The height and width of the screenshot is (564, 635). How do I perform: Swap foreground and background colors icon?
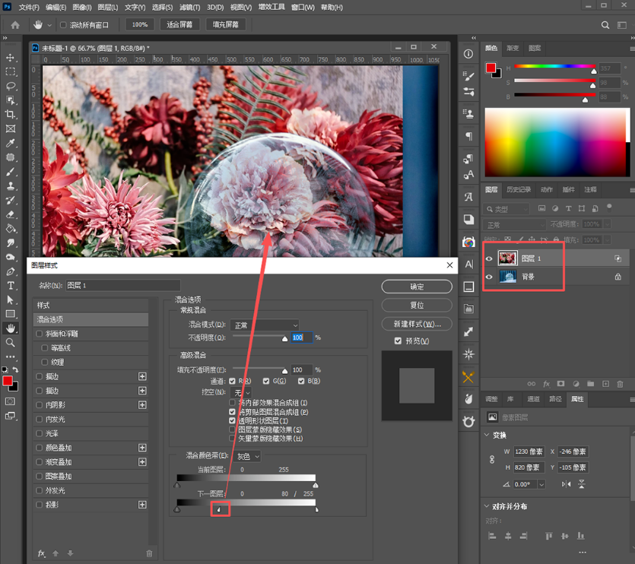coord(15,369)
